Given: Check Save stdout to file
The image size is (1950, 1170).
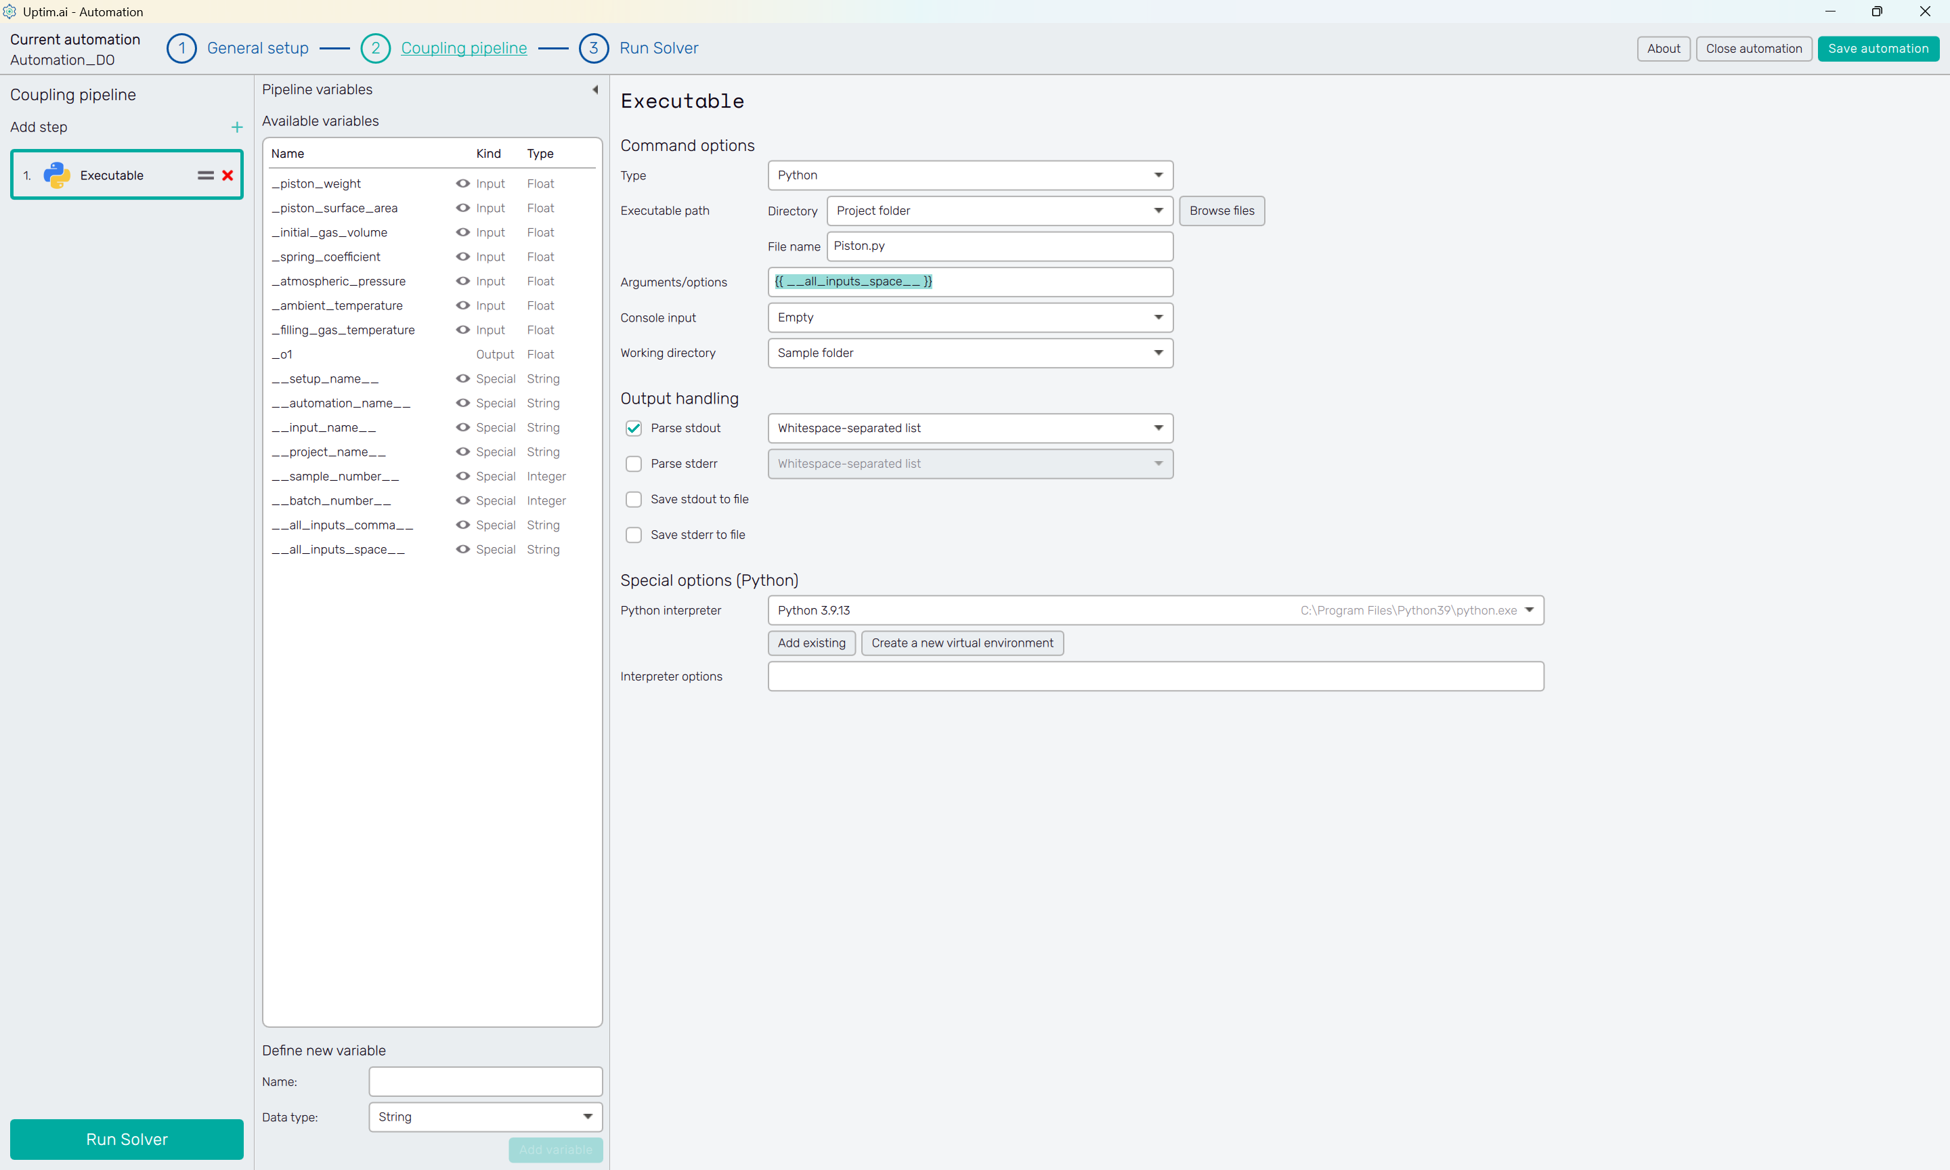Looking at the screenshot, I should (634, 499).
